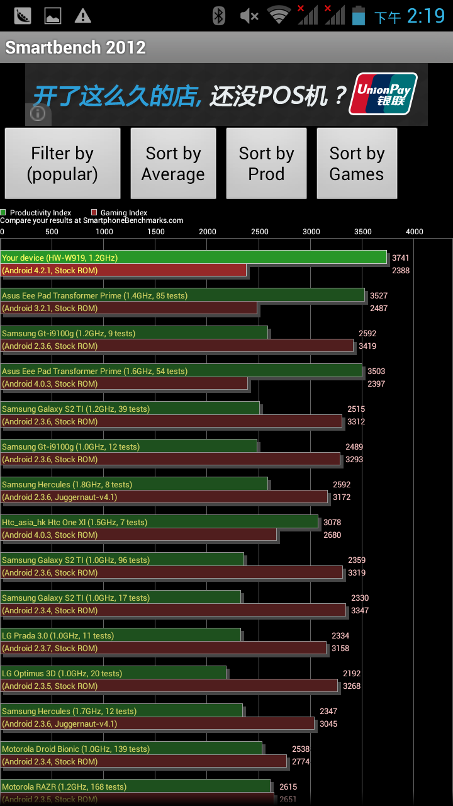453x806 pixels.
Task: Tap the Wi-Fi signal status icon
Action: tap(279, 16)
